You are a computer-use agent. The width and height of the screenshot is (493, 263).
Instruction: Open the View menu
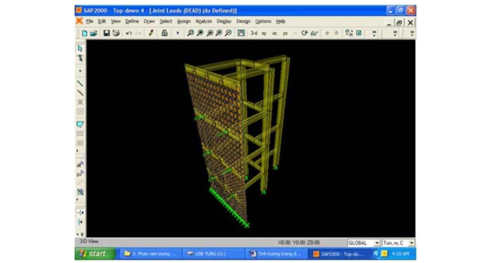[116, 21]
